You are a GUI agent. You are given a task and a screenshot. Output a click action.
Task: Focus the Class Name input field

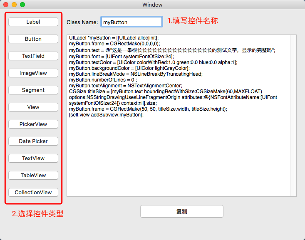(x=131, y=22)
